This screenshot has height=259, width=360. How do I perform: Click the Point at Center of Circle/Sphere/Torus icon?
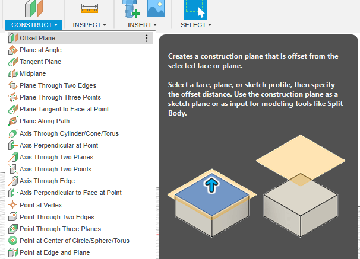click(x=13, y=241)
